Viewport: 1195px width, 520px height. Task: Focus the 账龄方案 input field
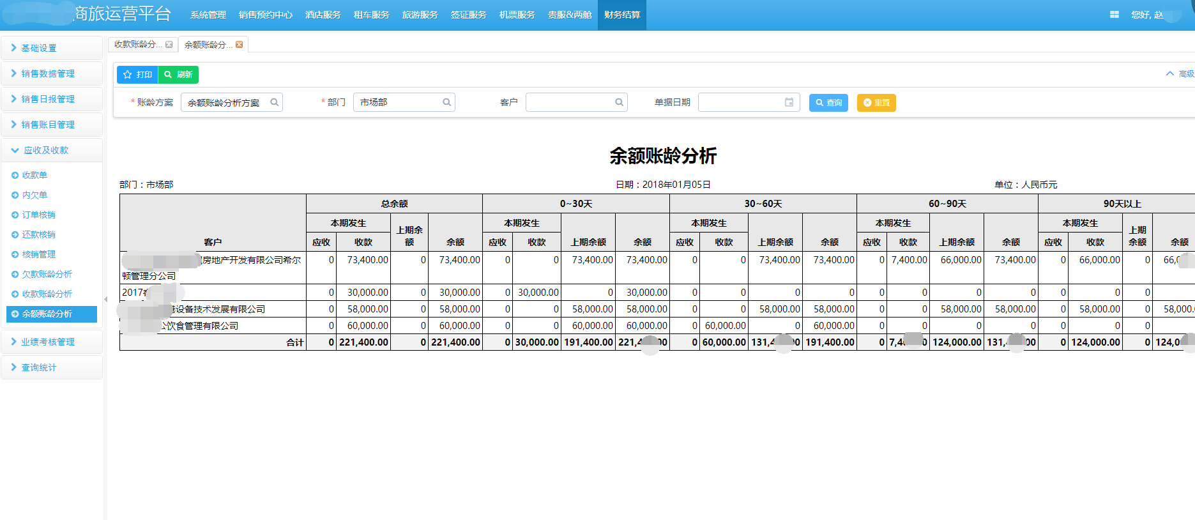pos(232,102)
